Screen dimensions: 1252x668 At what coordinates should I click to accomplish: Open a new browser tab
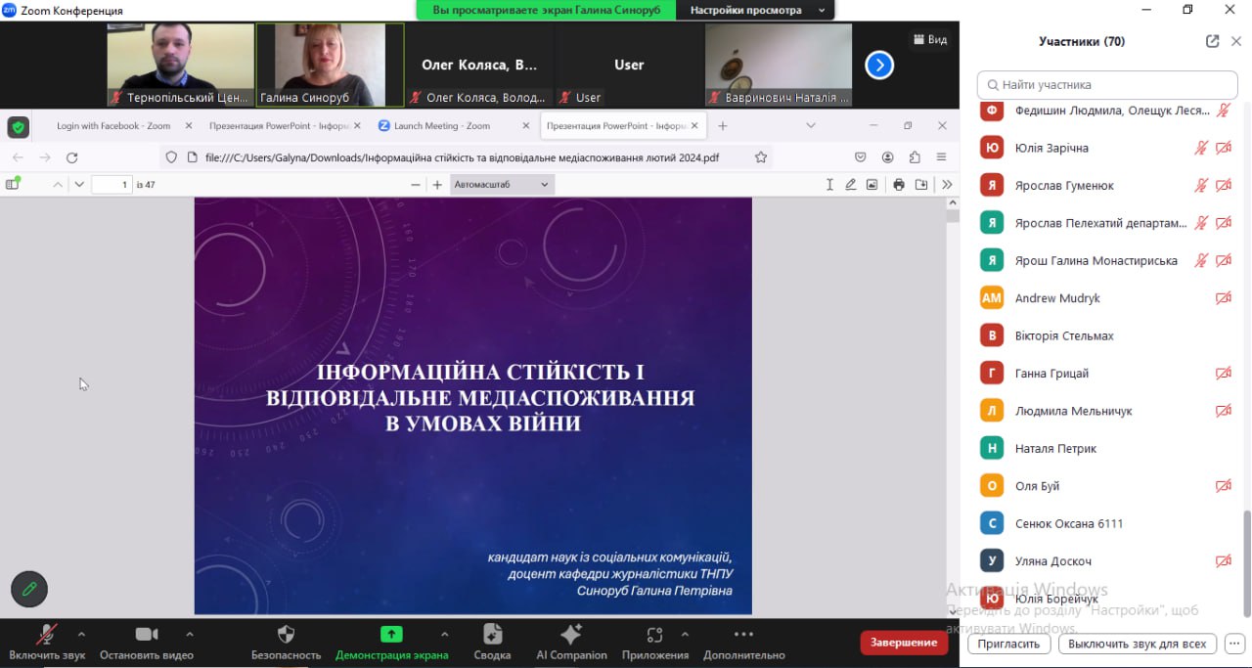(723, 126)
